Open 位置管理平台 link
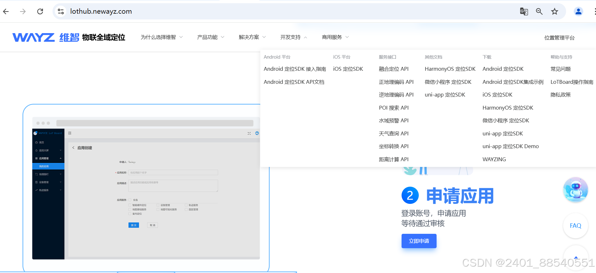Screen dimensions: 596x273 [x=559, y=38]
